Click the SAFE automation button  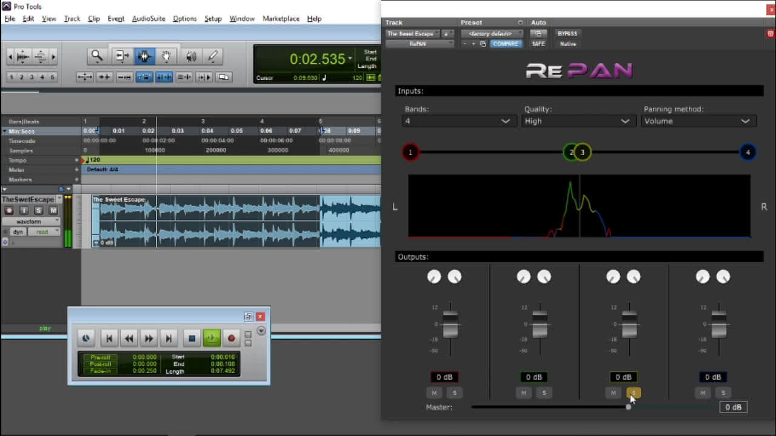[x=538, y=44]
